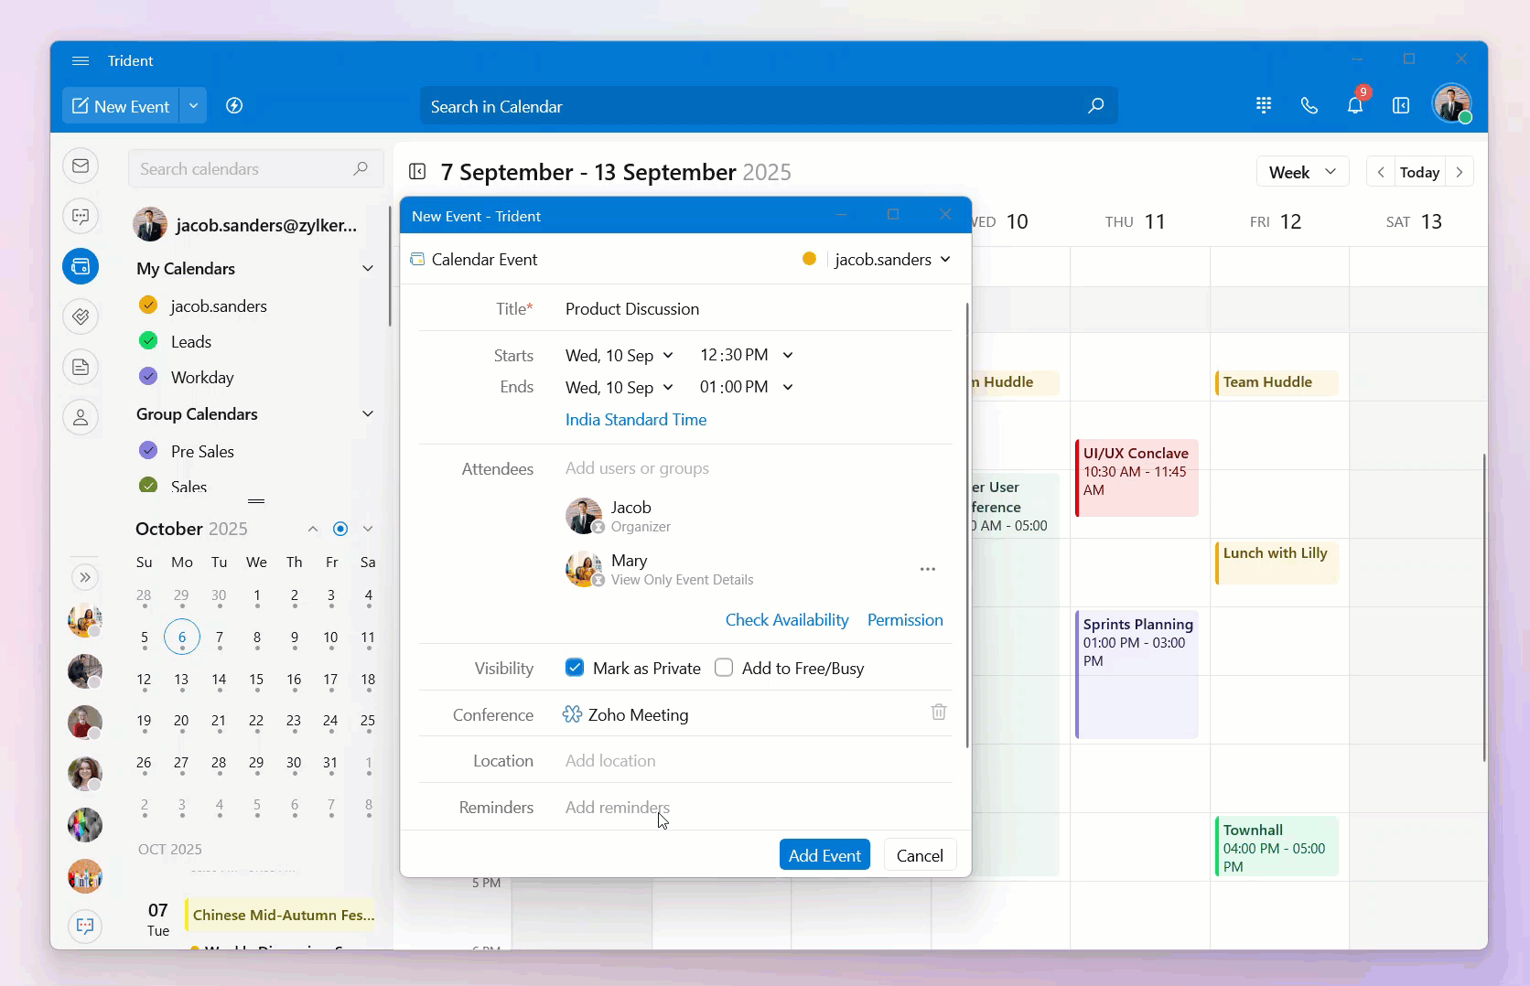Open Ends date dropdown Wed, 10 Sep
The width and height of the screenshot is (1530, 986).
pyautogui.click(x=620, y=387)
